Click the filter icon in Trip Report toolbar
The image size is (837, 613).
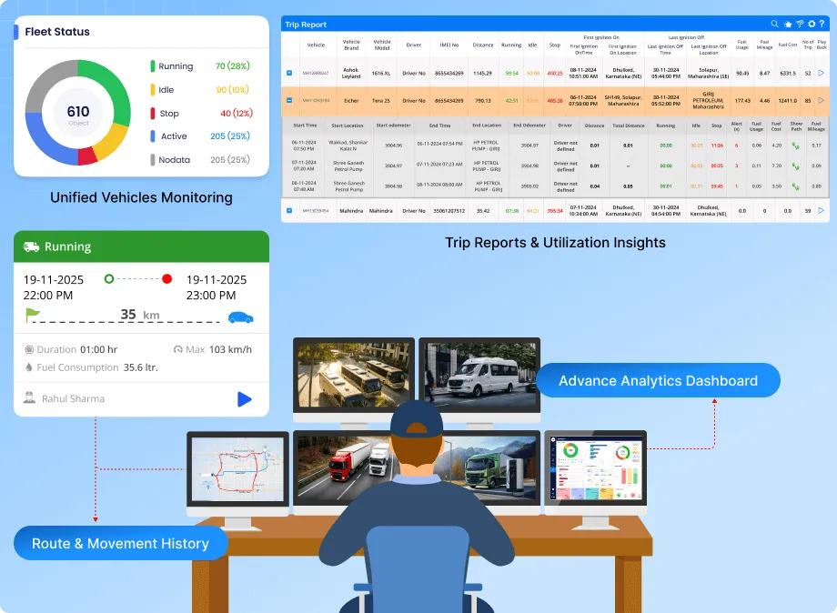(x=799, y=24)
